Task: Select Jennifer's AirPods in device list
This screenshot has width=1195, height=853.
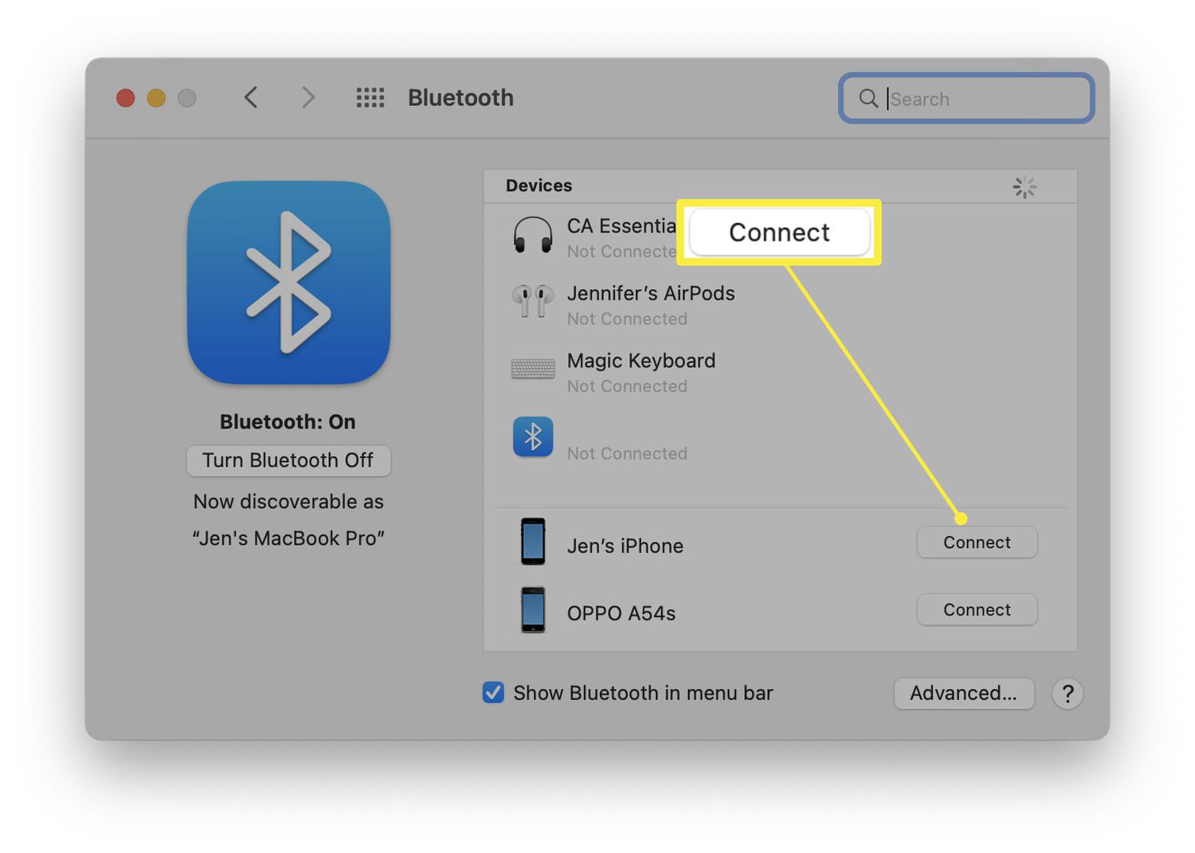Action: [x=650, y=294]
